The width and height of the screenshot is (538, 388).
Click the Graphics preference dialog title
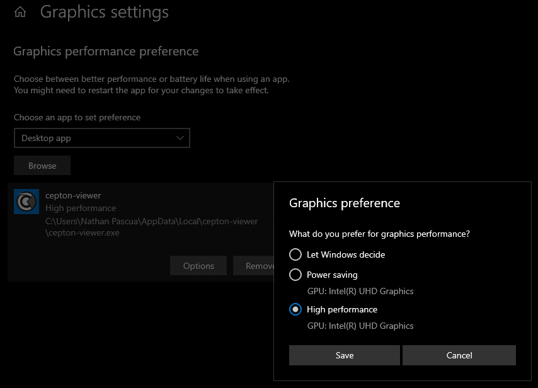coord(344,203)
